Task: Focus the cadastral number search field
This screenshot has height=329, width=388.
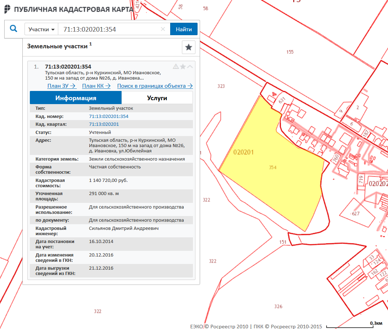Action: click(x=110, y=29)
